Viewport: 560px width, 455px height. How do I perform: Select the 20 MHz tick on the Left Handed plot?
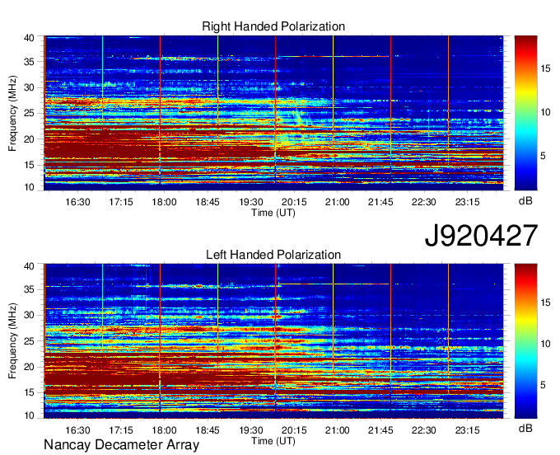tap(29, 367)
